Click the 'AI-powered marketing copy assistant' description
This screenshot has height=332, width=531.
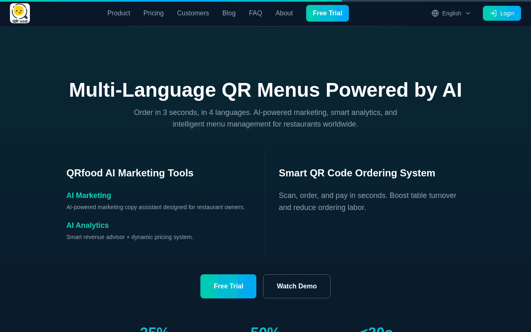pyautogui.click(x=156, y=207)
